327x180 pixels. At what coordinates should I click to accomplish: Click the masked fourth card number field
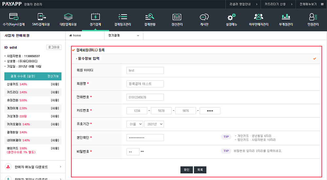click(210, 111)
